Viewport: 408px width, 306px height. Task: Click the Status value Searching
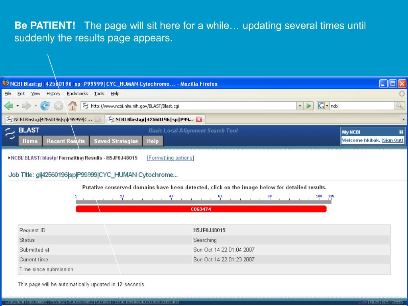click(205, 240)
